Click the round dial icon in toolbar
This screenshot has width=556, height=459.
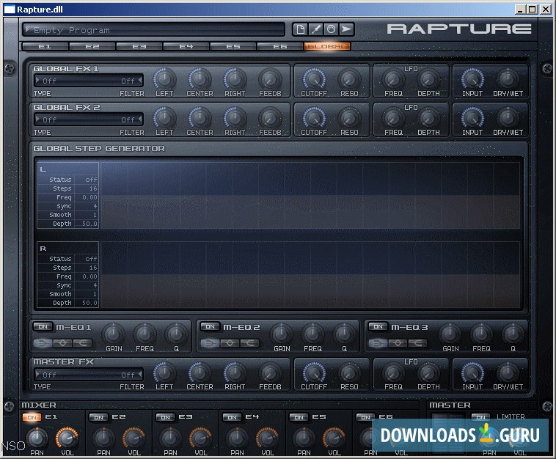tap(331, 29)
